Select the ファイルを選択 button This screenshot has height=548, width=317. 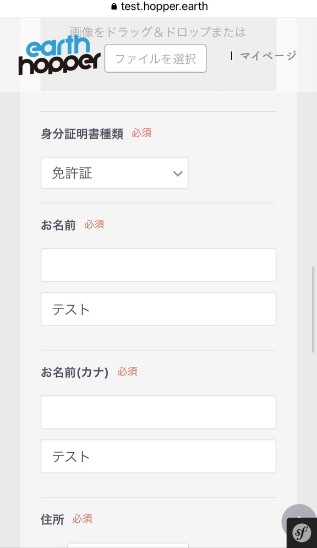coord(155,58)
